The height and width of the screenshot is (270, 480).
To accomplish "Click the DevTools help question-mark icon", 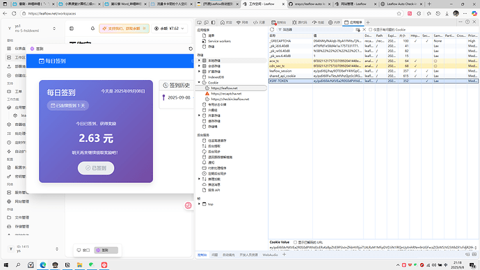I will [467, 22].
